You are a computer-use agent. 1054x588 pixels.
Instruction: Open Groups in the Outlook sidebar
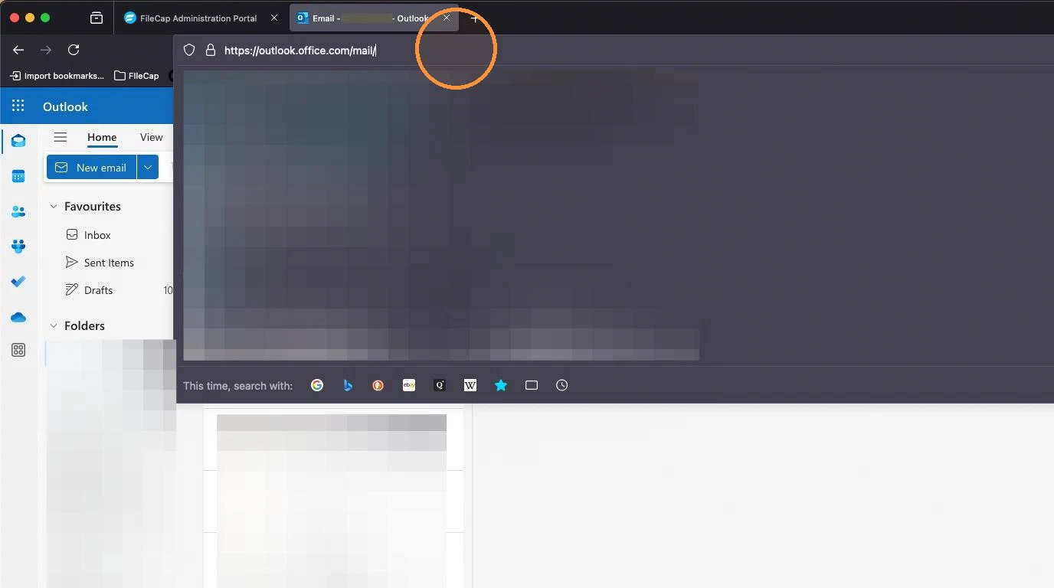click(18, 247)
